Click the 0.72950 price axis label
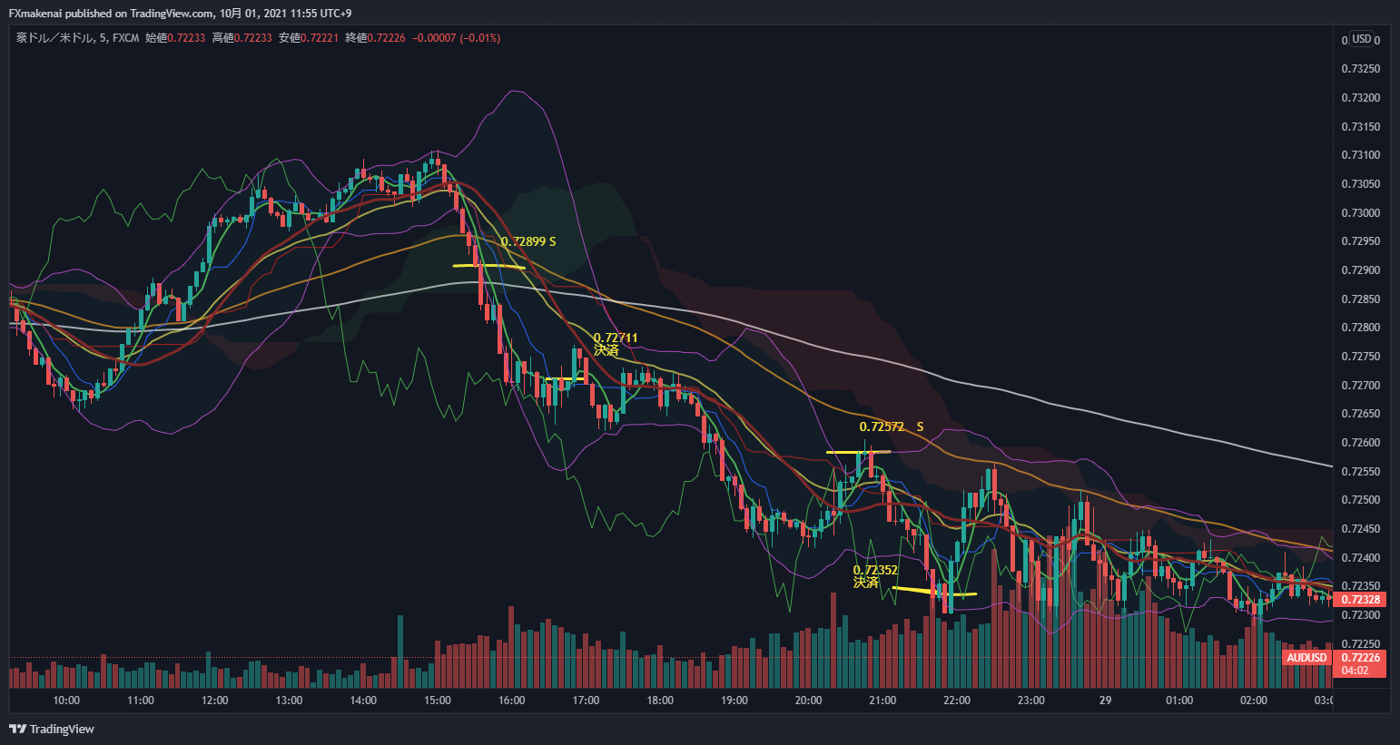This screenshot has width=1400, height=745. click(x=1361, y=241)
